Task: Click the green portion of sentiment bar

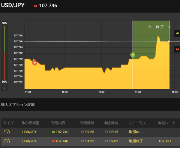Action: (4, 39)
